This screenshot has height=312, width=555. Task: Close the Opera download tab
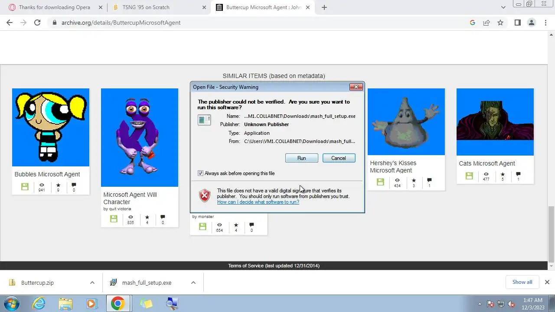[101, 7]
